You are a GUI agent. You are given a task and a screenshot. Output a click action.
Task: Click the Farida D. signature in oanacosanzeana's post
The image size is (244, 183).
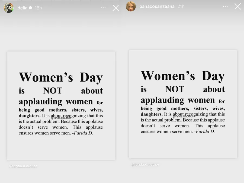204,131
